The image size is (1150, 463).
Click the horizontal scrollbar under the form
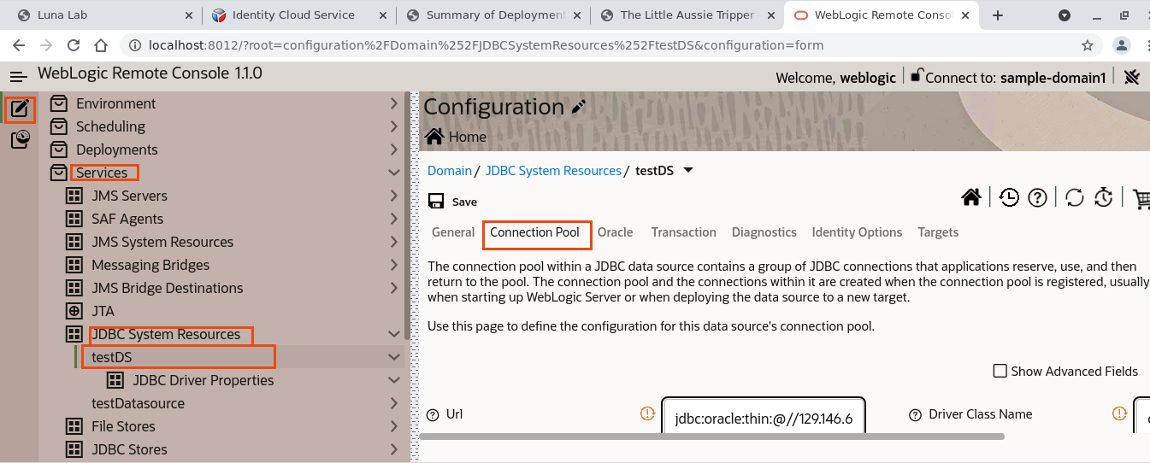[x=711, y=437]
